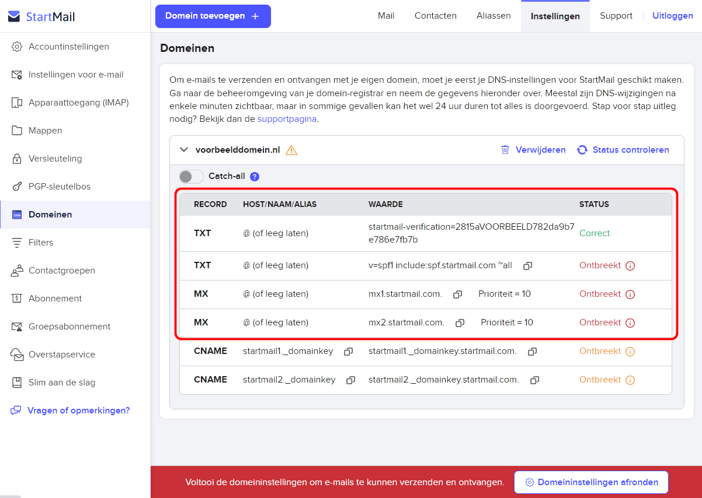Viewport: 702px width, 498px height.
Task: Open the supportpagina link
Action: (287, 119)
